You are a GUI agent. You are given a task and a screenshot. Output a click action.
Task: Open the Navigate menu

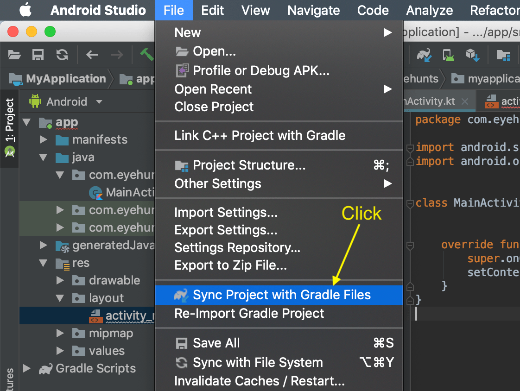point(313,10)
